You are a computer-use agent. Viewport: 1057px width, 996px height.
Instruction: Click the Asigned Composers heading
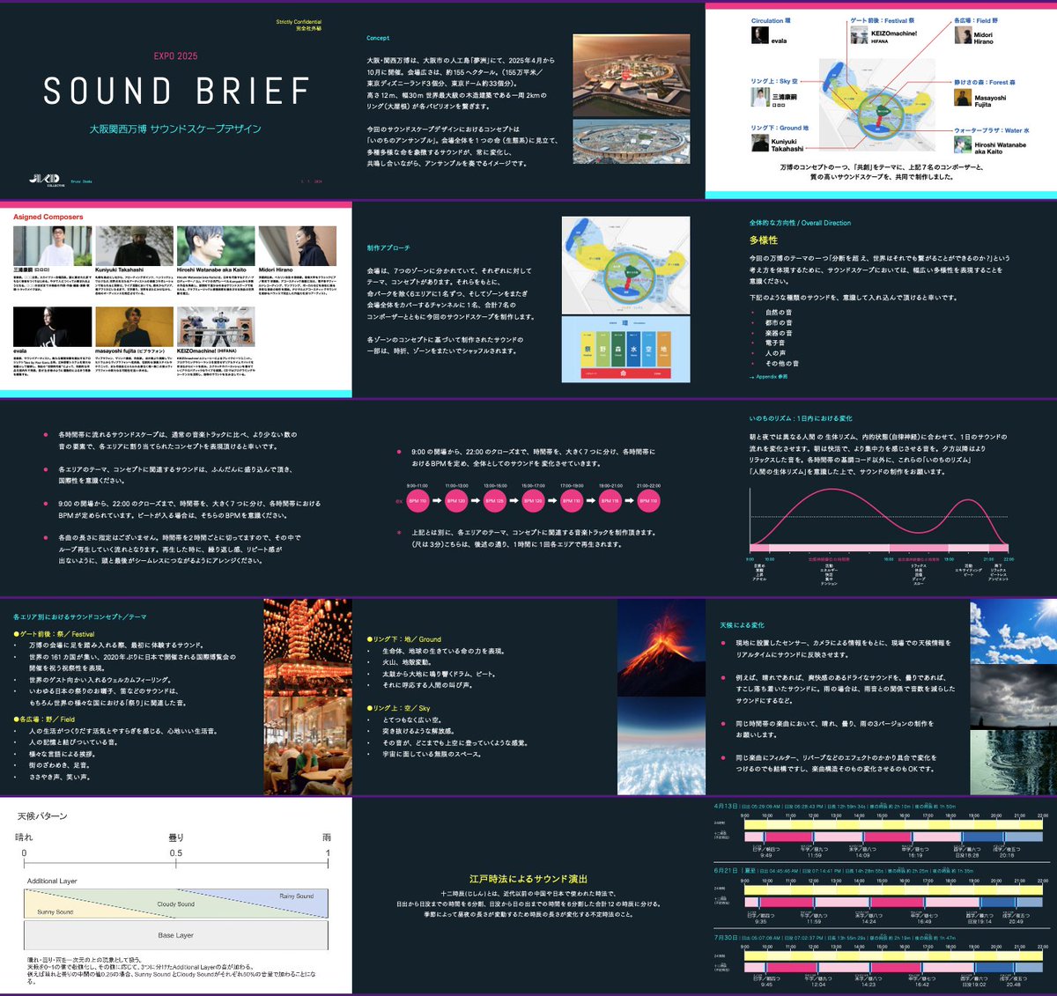pos(48,217)
